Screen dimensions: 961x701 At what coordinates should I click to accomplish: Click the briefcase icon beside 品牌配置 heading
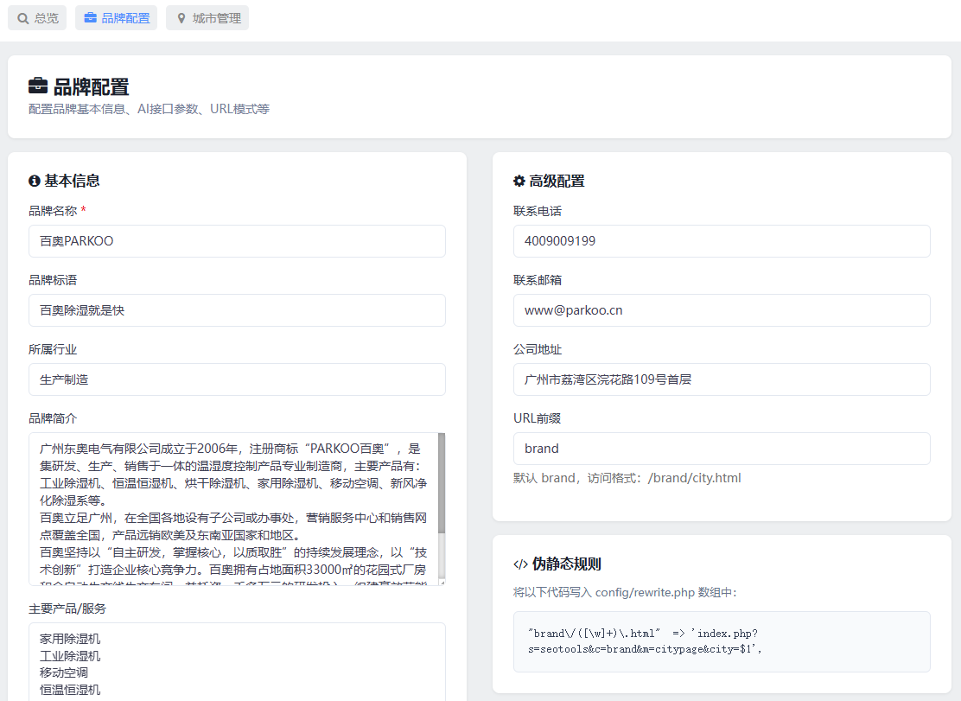click(38, 86)
